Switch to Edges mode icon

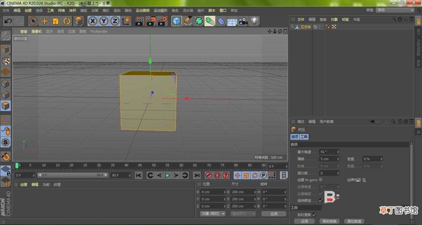[x=5, y=95]
